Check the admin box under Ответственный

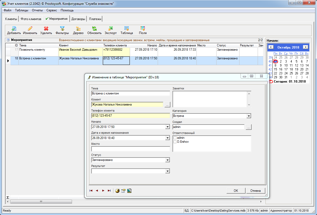coord(175,138)
